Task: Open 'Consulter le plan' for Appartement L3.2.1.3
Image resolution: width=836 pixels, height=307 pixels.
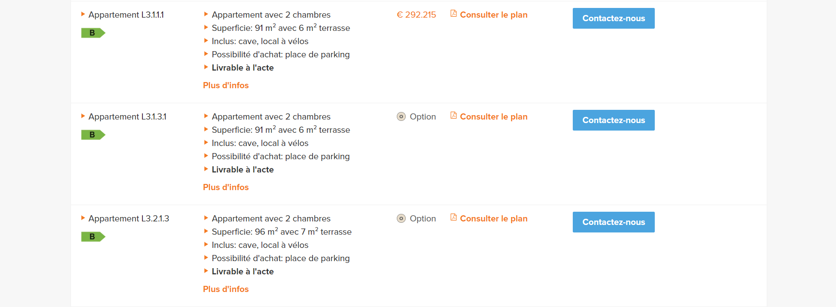Action: point(493,219)
